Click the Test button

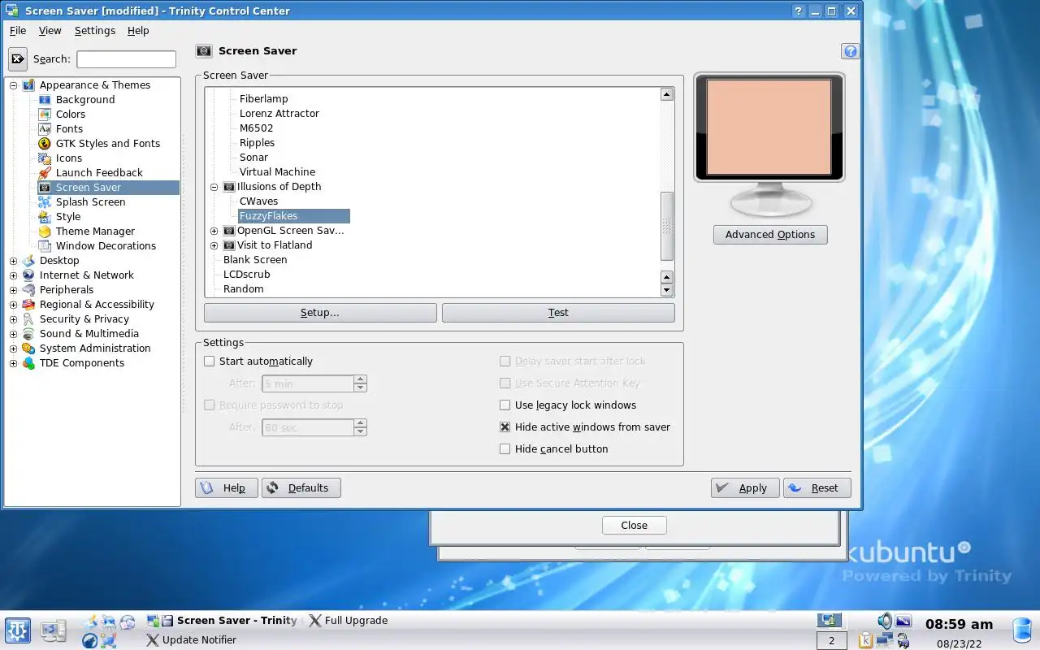pyautogui.click(x=558, y=313)
